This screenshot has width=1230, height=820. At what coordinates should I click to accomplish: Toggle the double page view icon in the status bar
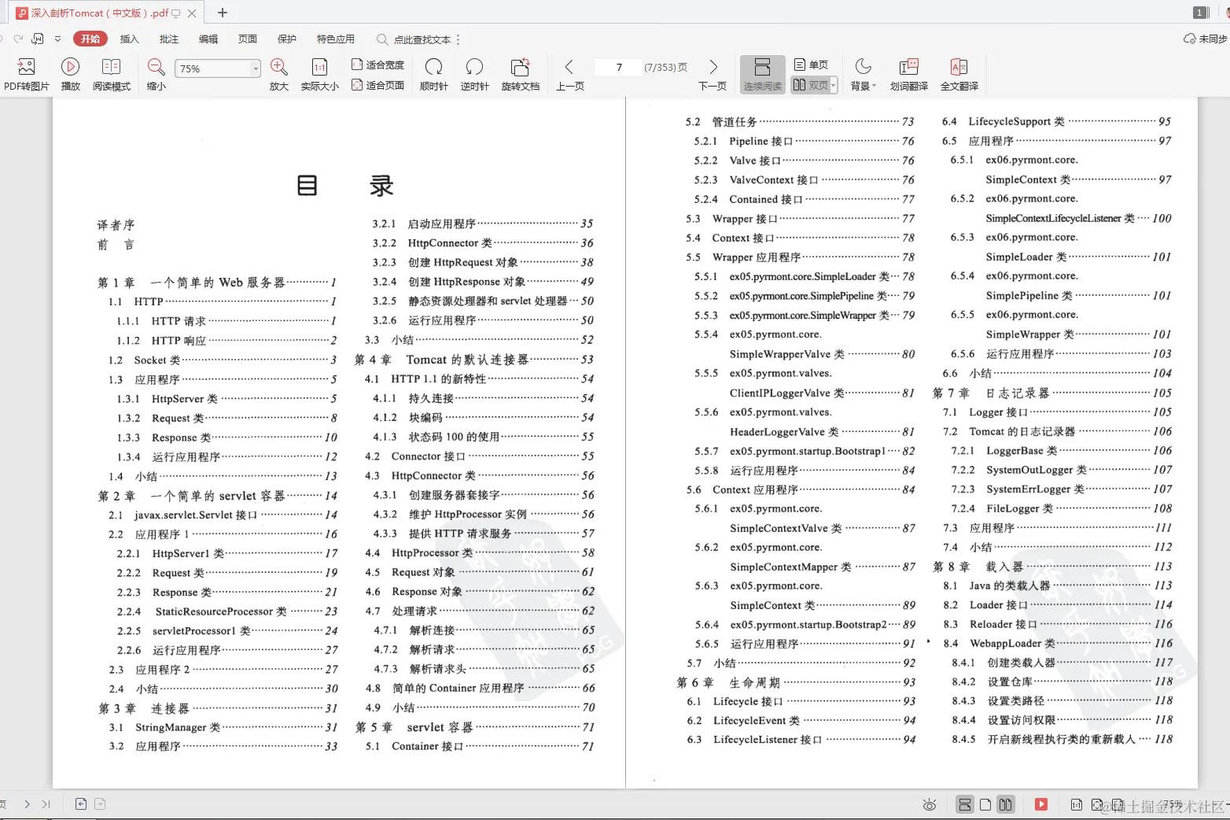[1005, 804]
